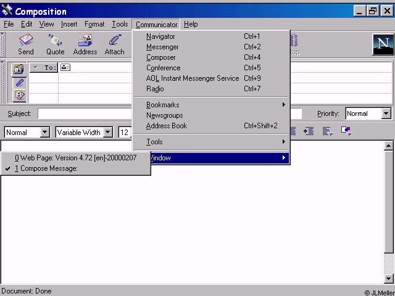Viewport: 395px width, 296px height.
Task: Open the Priority Normal dropdown
Action: (386, 113)
